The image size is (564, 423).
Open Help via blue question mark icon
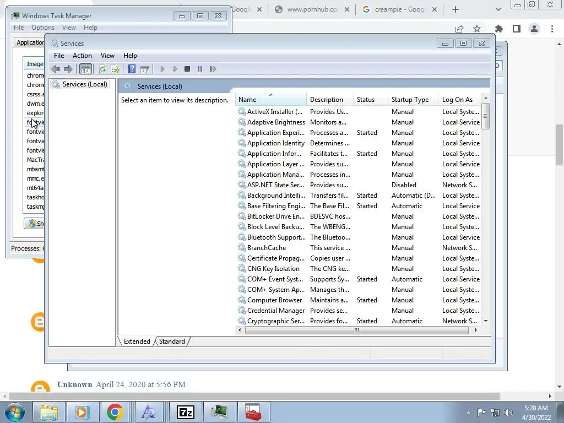pyautogui.click(x=132, y=69)
